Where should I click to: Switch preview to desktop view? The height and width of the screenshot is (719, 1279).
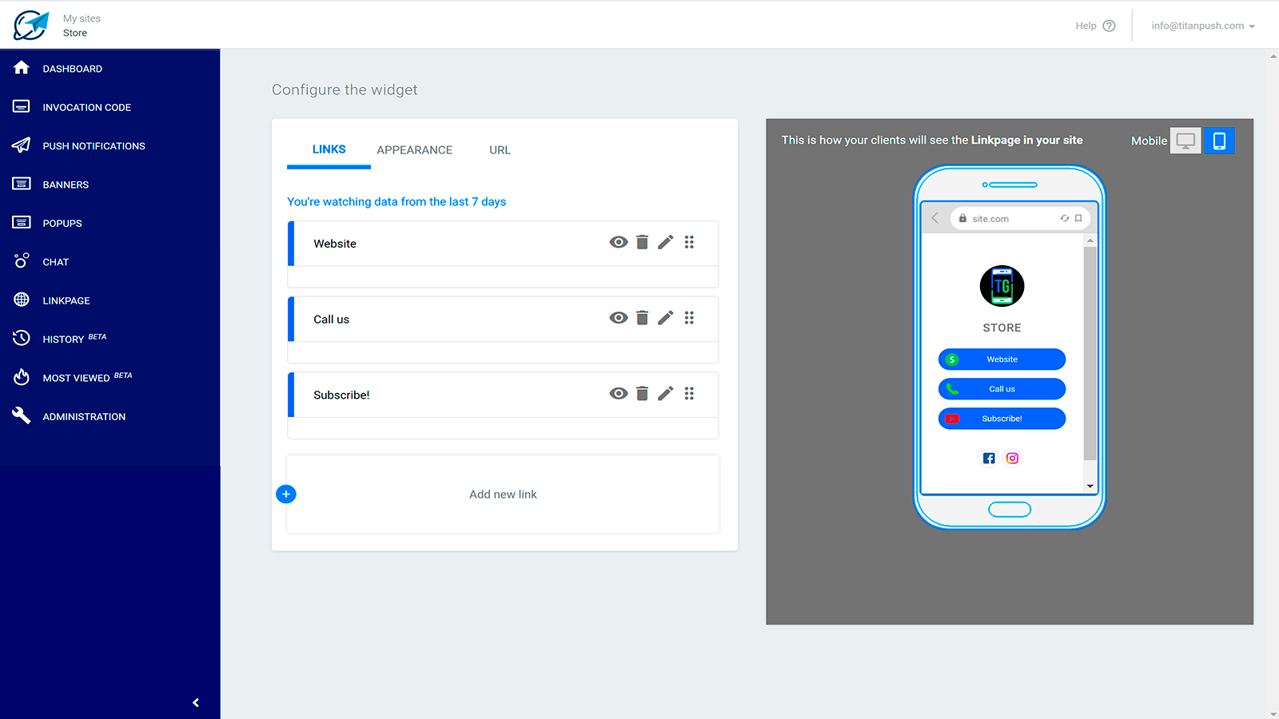coord(1185,141)
